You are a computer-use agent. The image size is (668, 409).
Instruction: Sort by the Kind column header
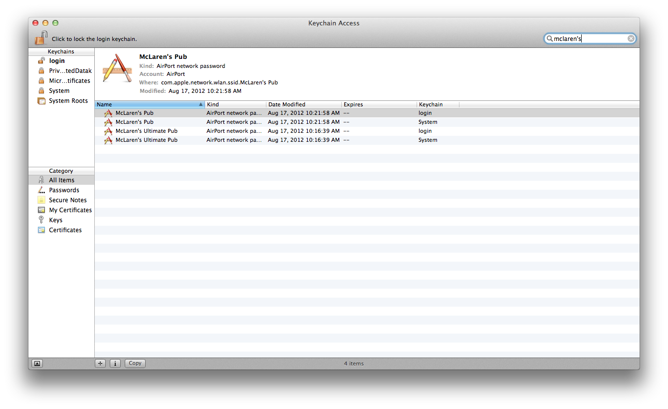coord(235,104)
